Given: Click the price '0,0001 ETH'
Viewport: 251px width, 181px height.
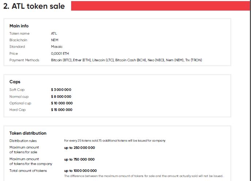Looking at the screenshot, I should pyautogui.click(x=60, y=54).
